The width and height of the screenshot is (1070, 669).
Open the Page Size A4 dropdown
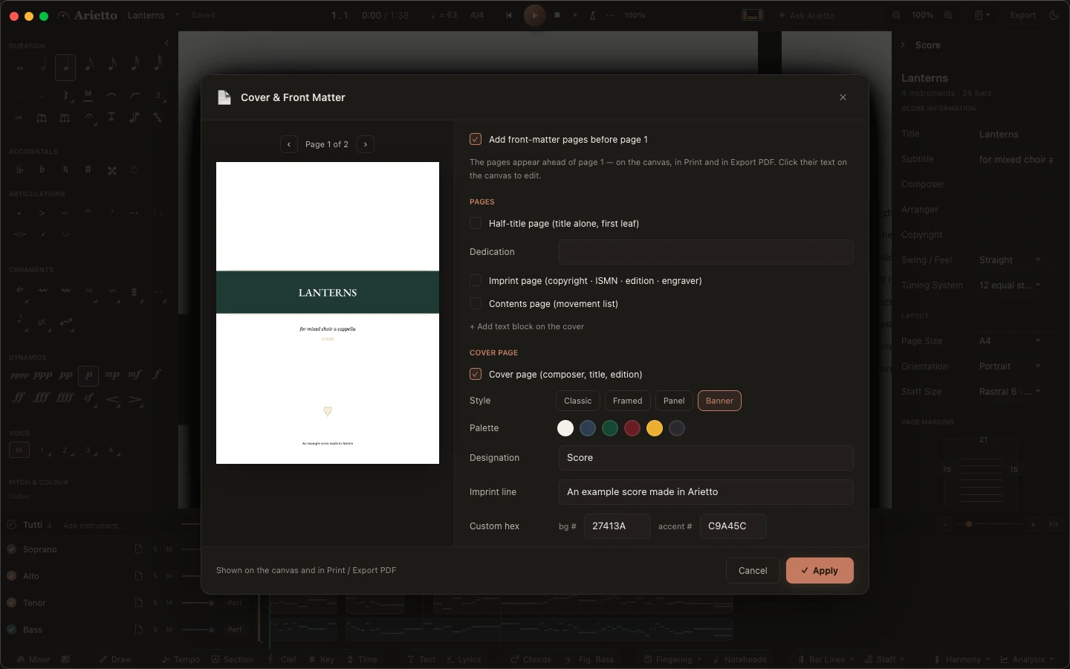(1010, 340)
